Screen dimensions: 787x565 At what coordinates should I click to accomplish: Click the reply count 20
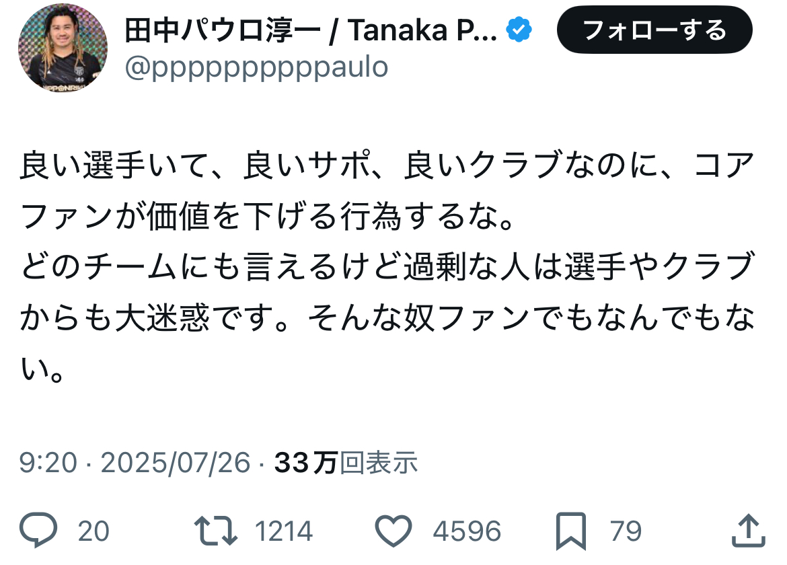pos(93,531)
